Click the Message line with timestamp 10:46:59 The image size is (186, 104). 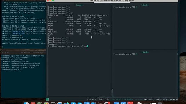tap(24, 32)
